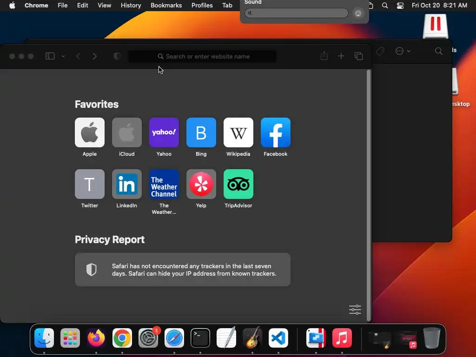Open the Wikipedia favorite tile

238,132
